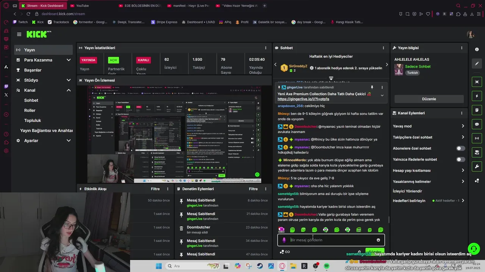Toggle the lightning bolt activity widget icon
The image size is (485, 272).
tap(477, 96)
